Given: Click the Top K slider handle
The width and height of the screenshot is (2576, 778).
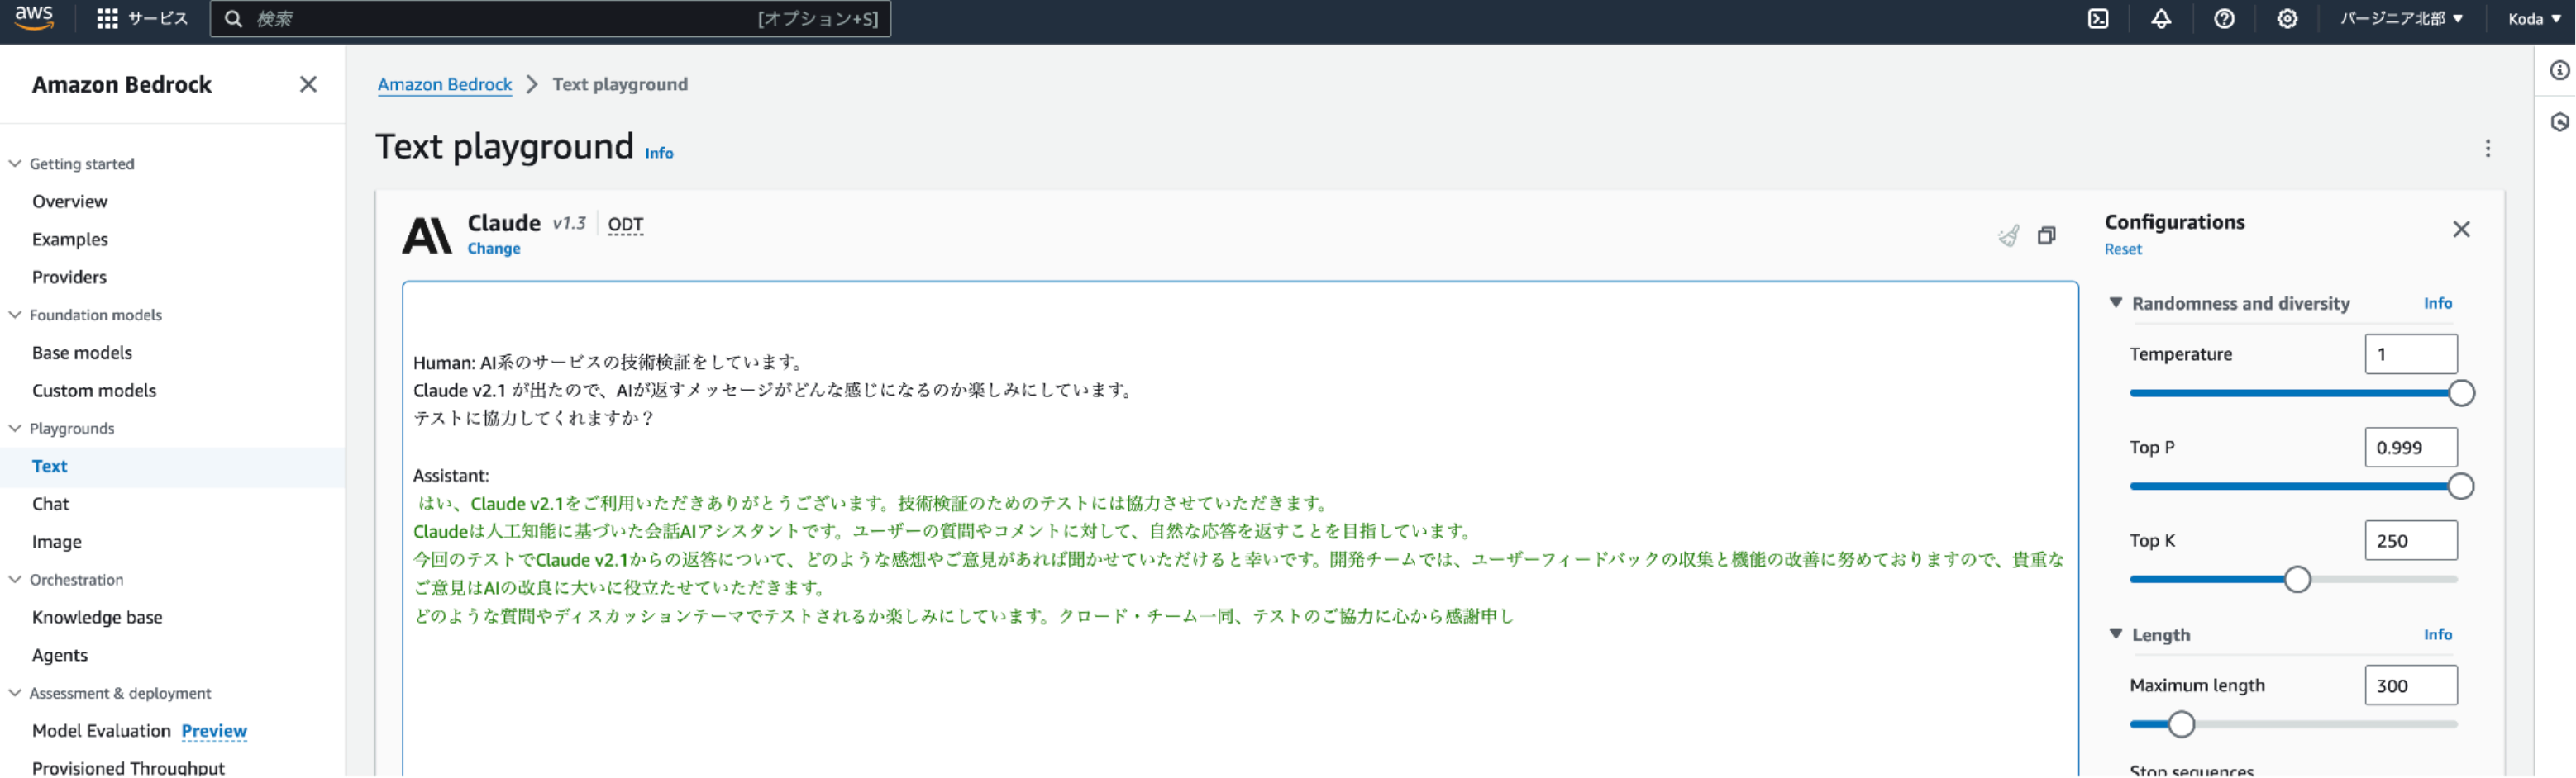Looking at the screenshot, I should [x=2297, y=581].
